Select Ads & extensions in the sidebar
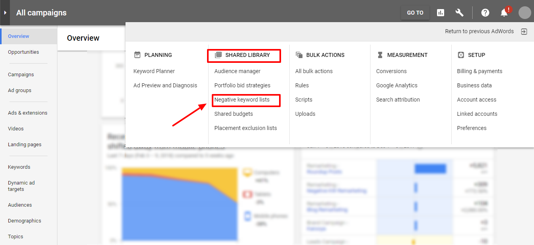 click(29, 113)
